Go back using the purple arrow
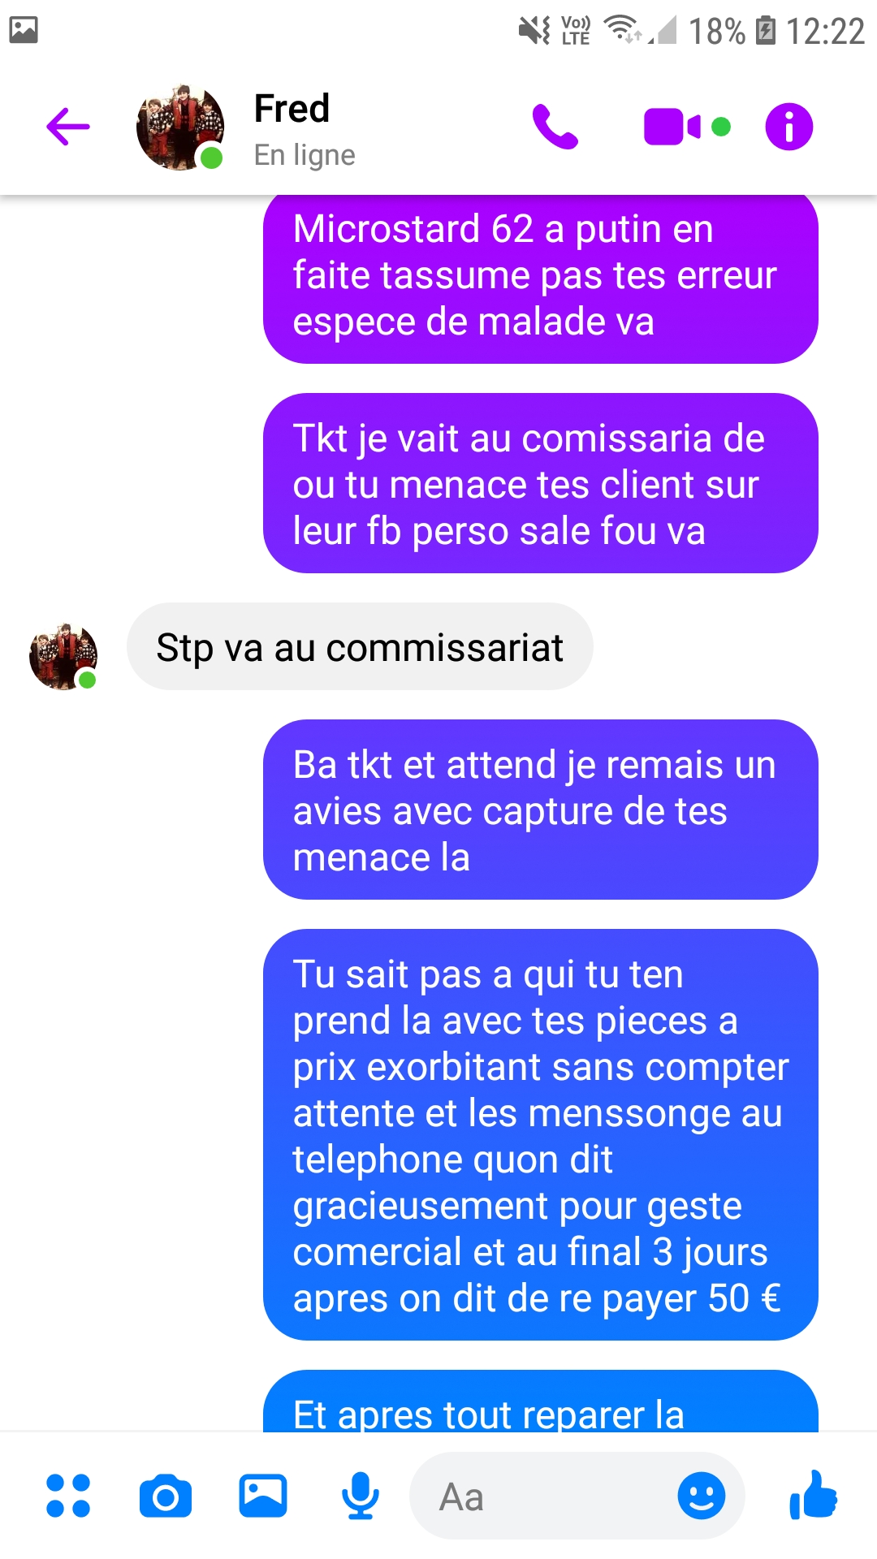 tap(68, 127)
